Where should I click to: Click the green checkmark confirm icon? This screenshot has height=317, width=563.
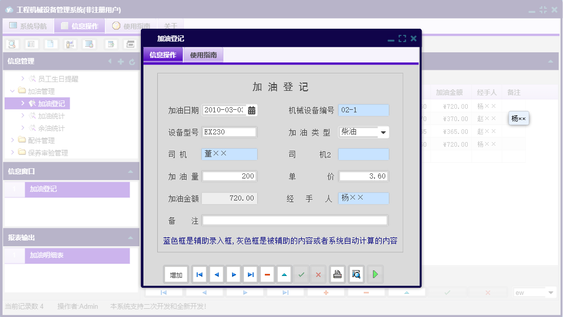point(301,274)
